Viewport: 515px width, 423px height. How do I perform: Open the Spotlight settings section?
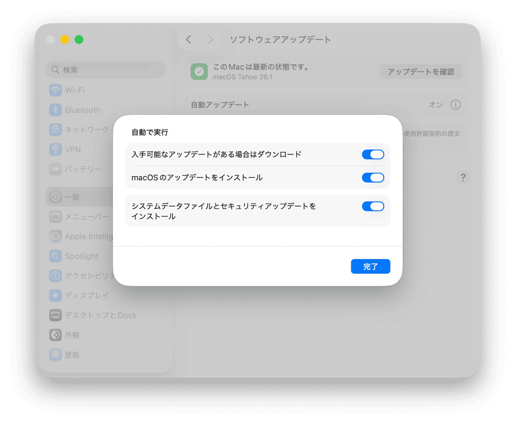81,256
